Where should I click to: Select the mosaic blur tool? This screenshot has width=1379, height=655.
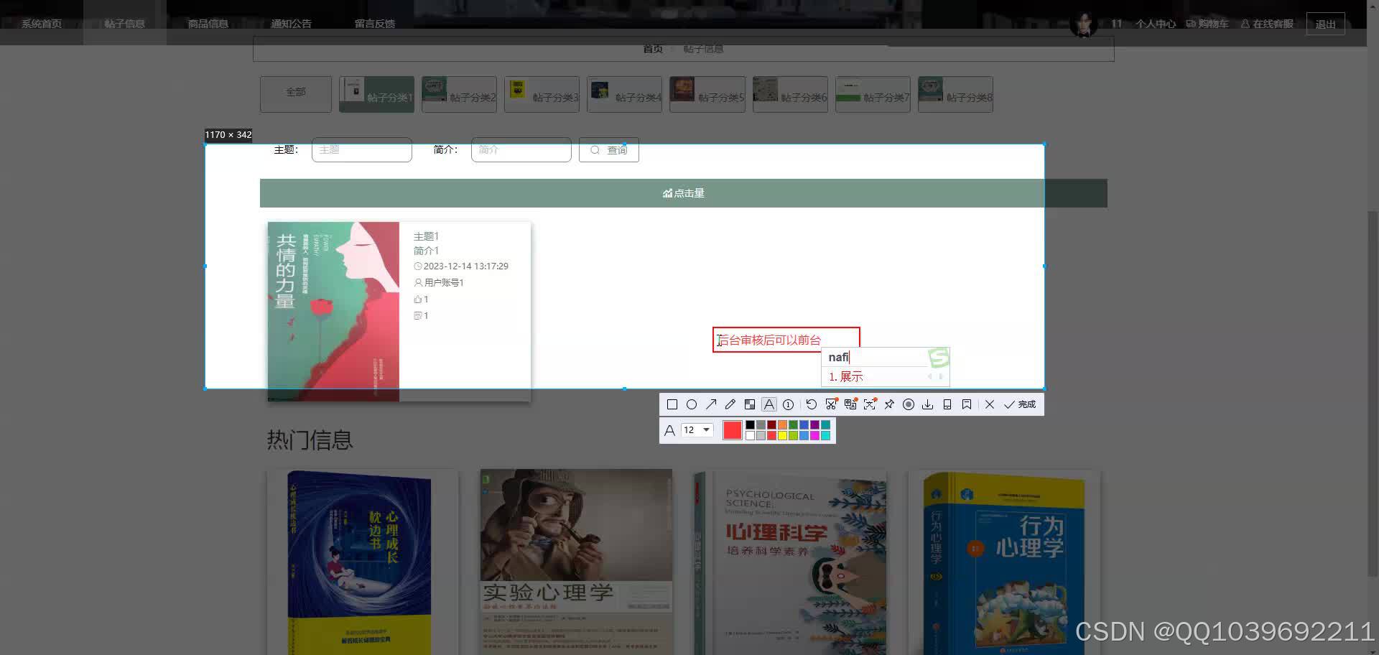click(x=750, y=404)
